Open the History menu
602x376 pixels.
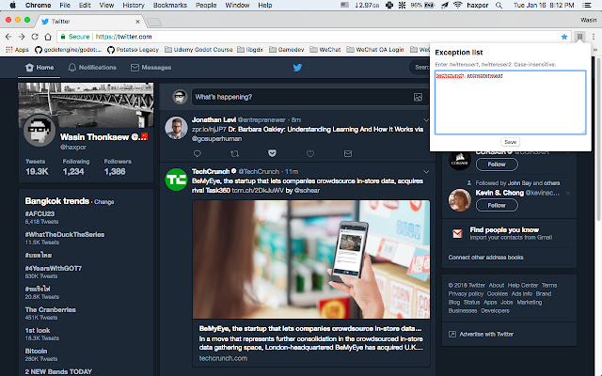134,5
